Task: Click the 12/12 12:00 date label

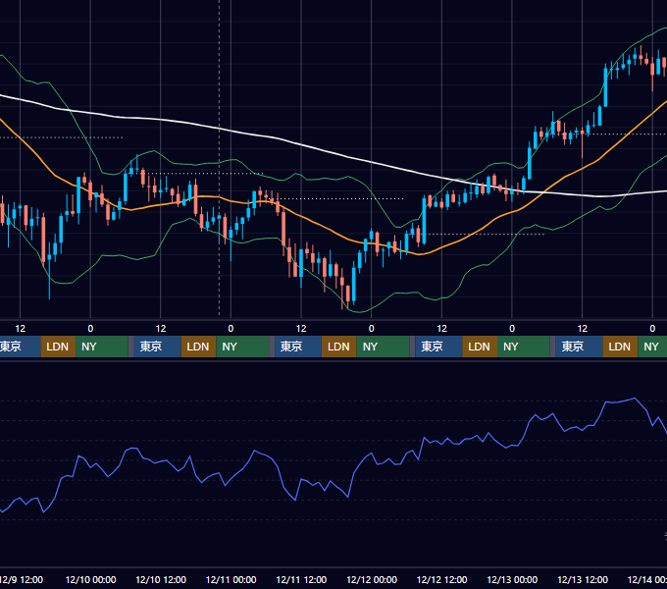Action: 442,579
